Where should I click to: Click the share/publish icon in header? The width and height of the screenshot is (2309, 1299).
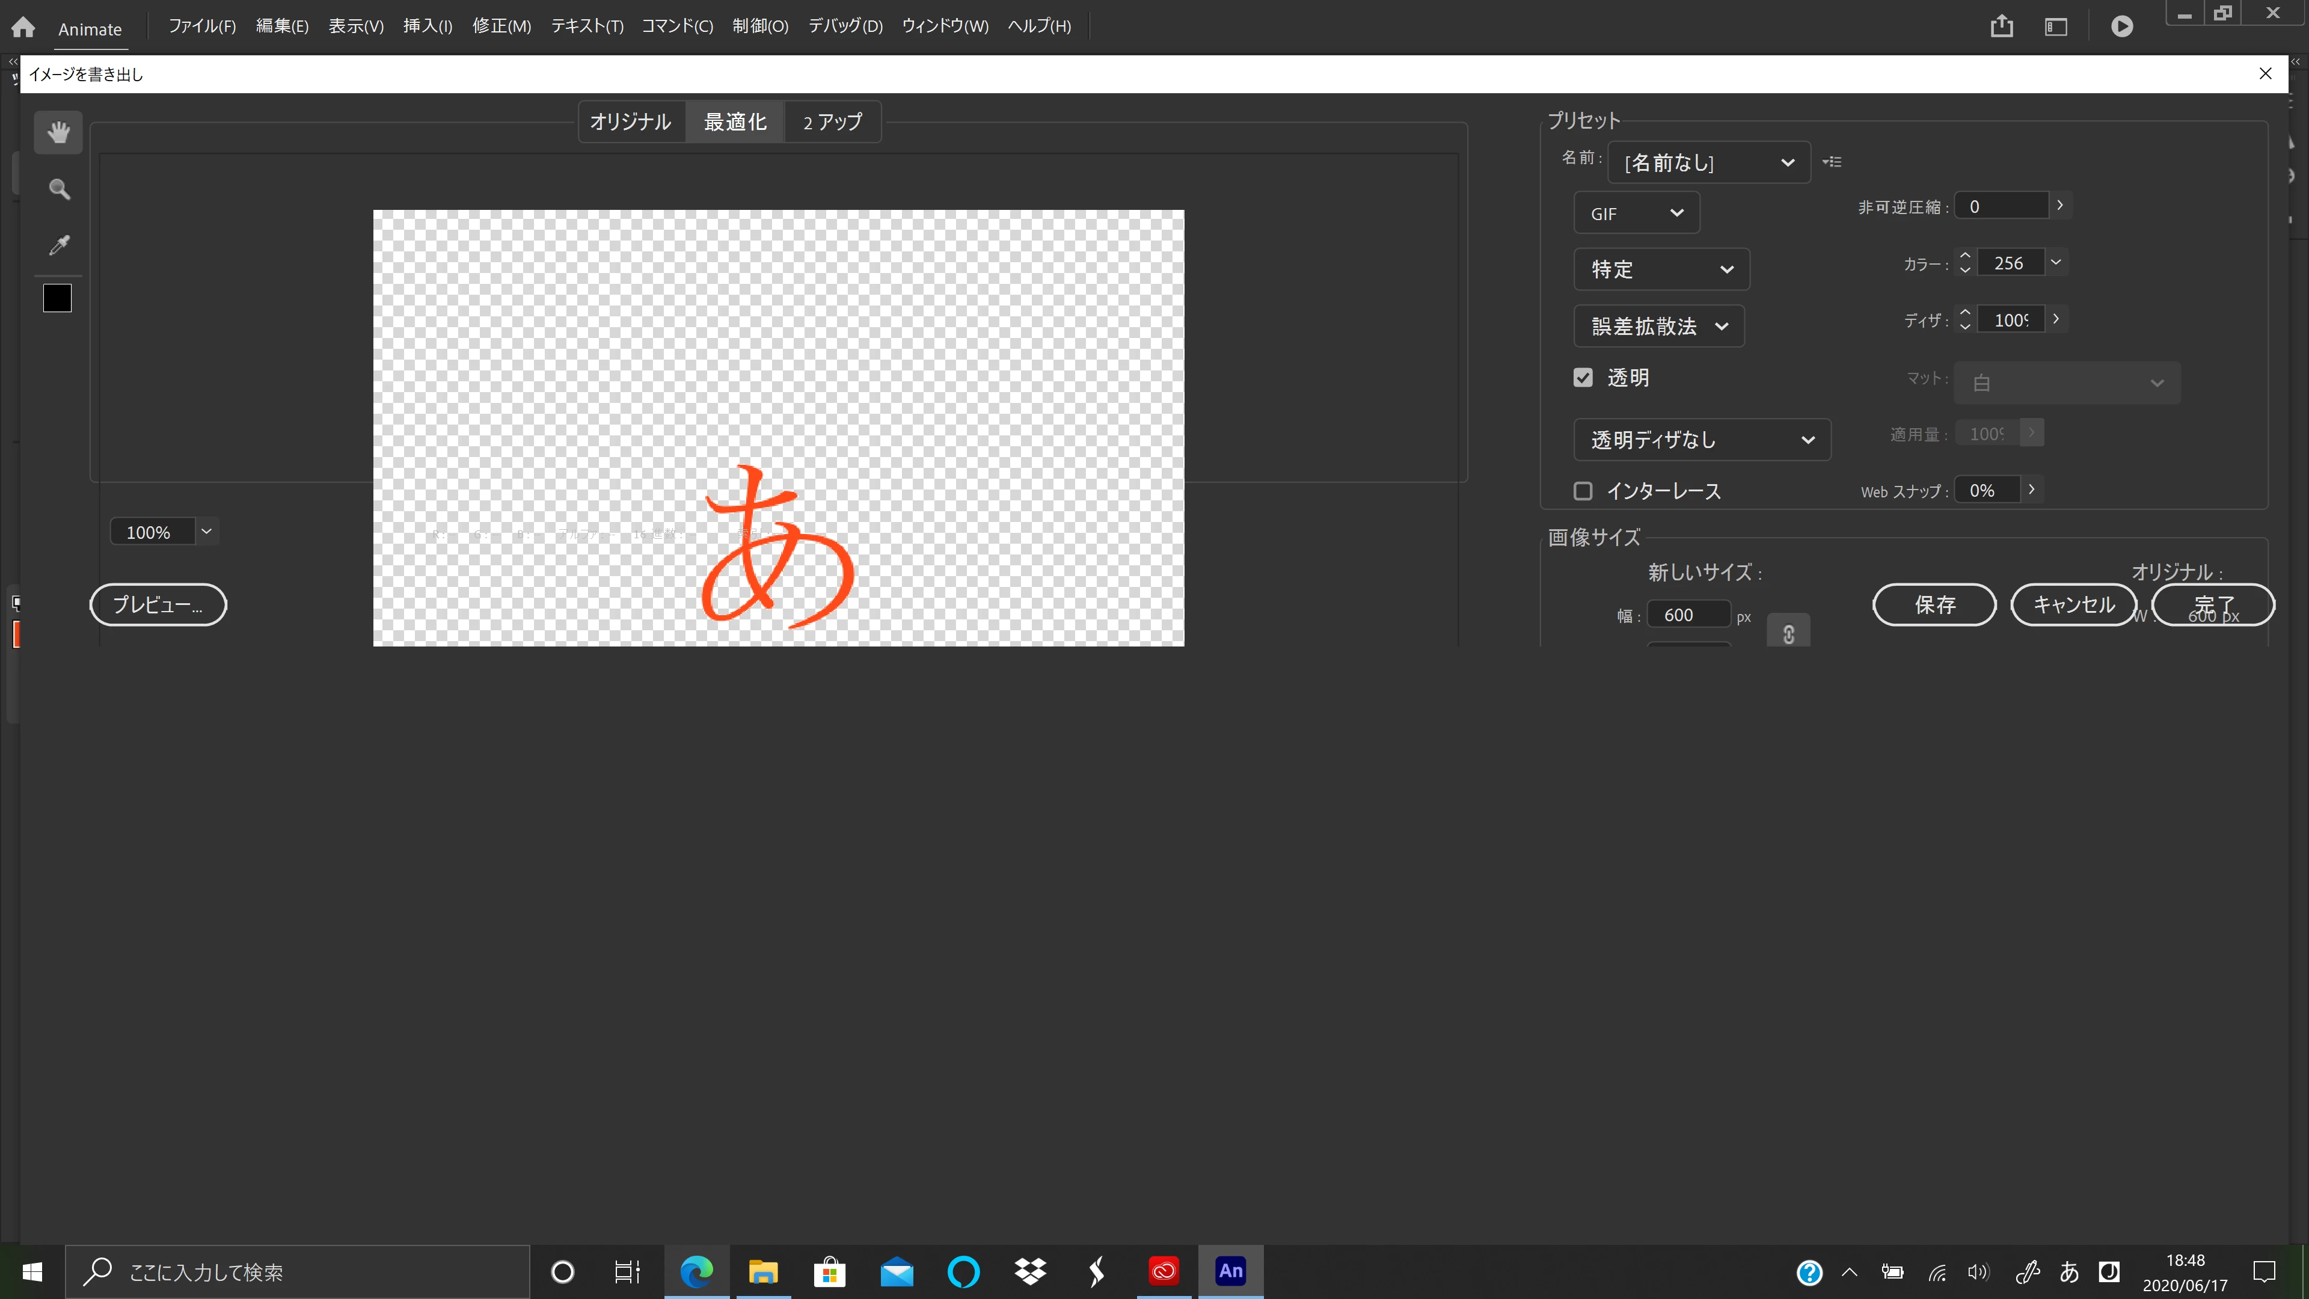2002,27
